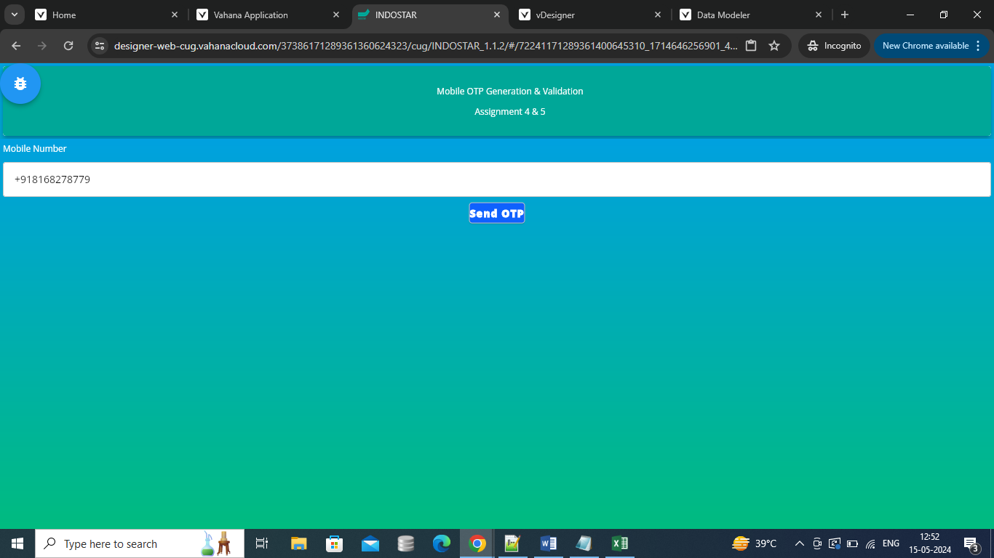
Task: Close the Home tab
Action: [175, 15]
